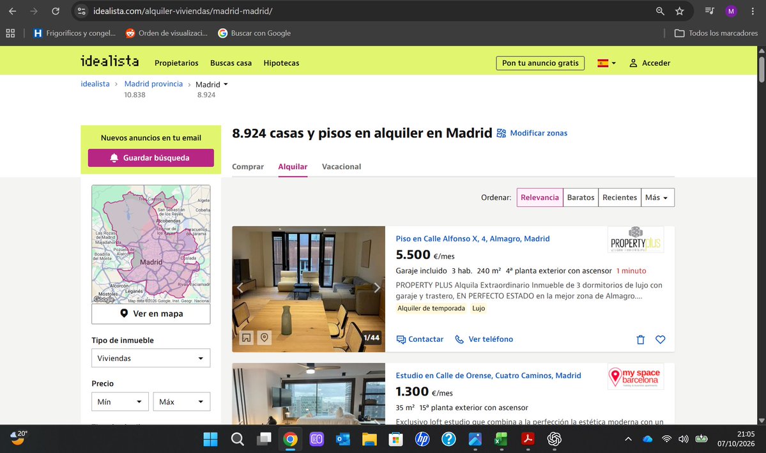Open Orden de visualizaci... Reddit bookmark

167,33
